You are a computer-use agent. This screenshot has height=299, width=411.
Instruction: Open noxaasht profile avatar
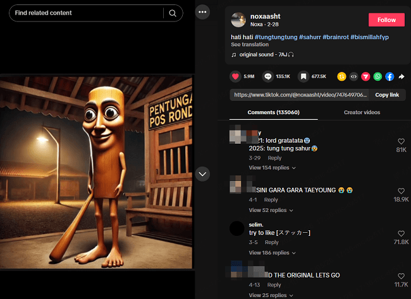[238, 20]
